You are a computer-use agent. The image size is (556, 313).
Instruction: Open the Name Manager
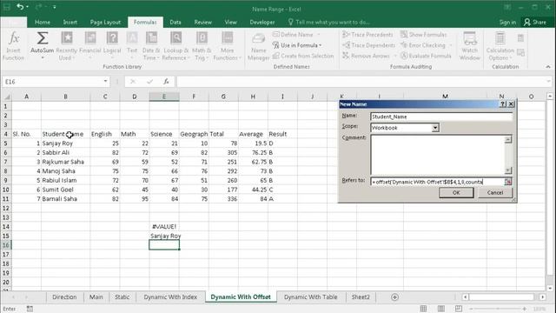[259, 46]
